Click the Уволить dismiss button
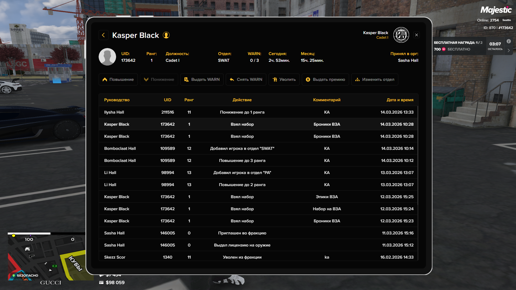This screenshot has height=290, width=516. coord(284,79)
